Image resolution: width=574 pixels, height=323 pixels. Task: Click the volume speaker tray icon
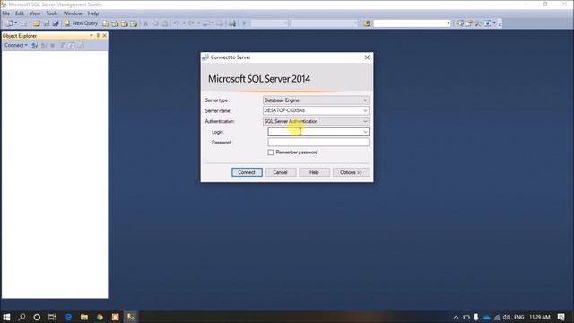pyautogui.click(x=507, y=317)
